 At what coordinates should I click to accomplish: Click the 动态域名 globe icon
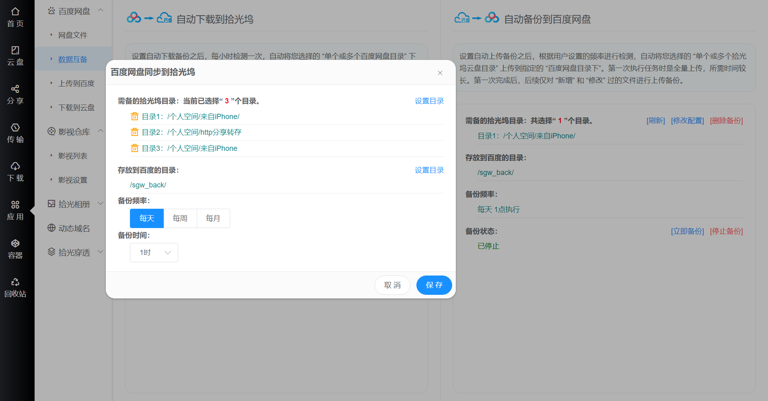click(51, 228)
